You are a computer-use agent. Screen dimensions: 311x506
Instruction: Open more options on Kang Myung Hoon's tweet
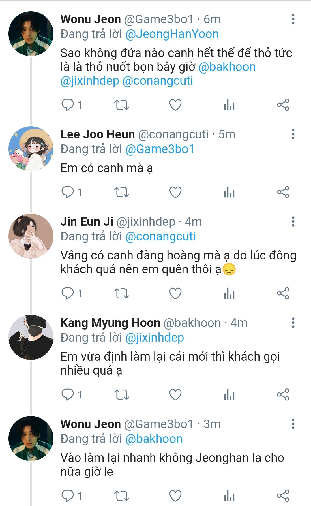pyautogui.click(x=293, y=323)
